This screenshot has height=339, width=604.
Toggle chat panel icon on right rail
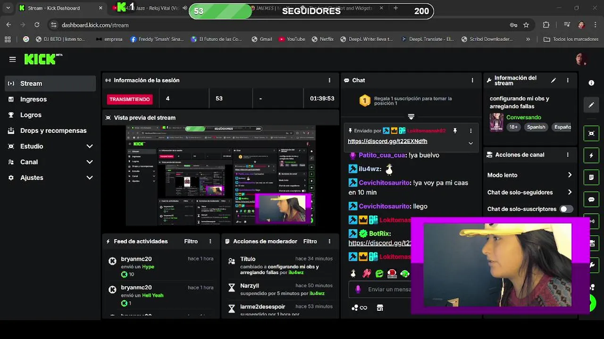tap(591, 200)
